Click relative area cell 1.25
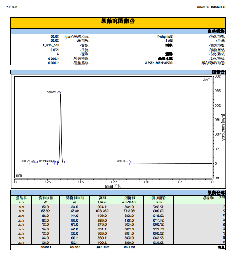The width and height of the screenshot is (240, 255). point(75,242)
